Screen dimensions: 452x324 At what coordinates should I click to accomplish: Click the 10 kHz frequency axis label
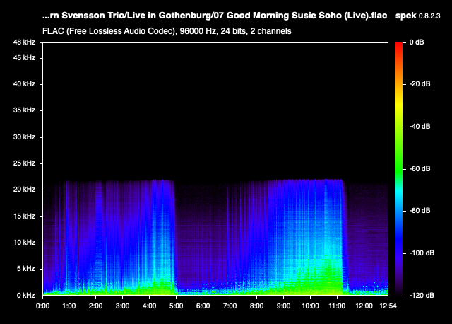click(24, 242)
